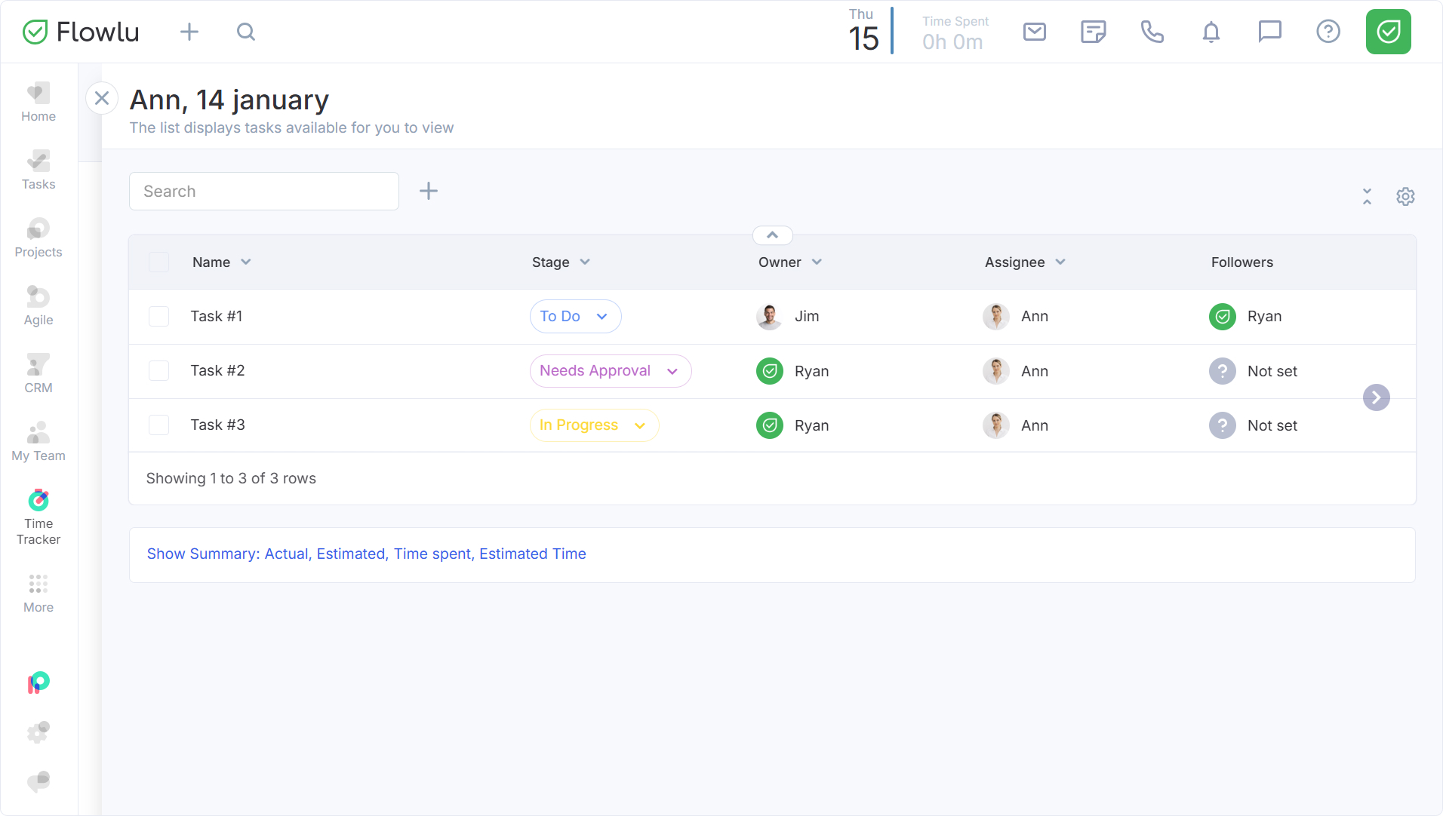The width and height of the screenshot is (1443, 816).
Task: Open the chat messages icon
Action: pyautogui.click(x=1269, y=32)
